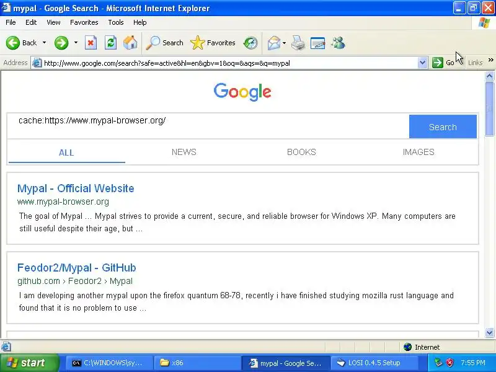This screenshot has width=496, height=372.
Task: Open the Edit menu
Action: (31, 22)
